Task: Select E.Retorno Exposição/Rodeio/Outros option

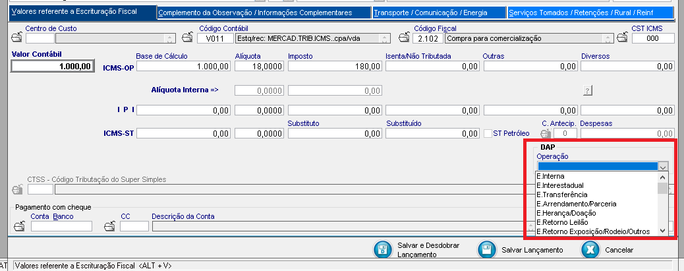Action: [596, 231]
